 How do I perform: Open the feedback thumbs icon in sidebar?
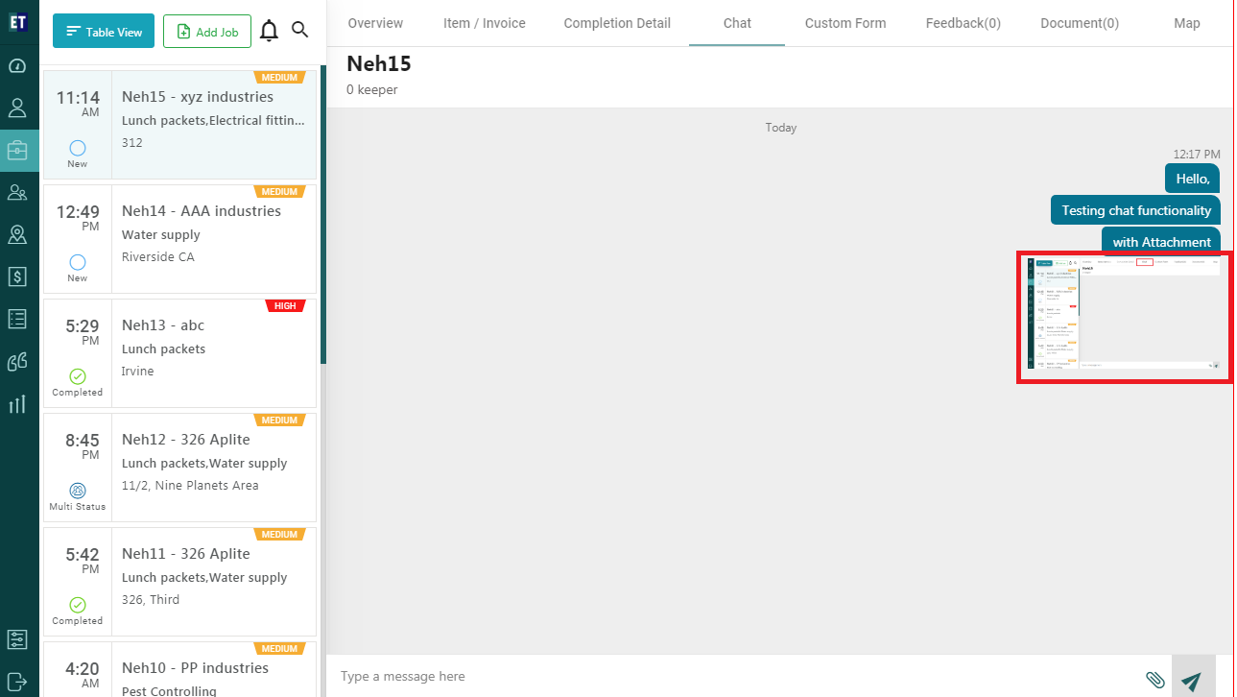pyautogui.click(x=17, y=361)
